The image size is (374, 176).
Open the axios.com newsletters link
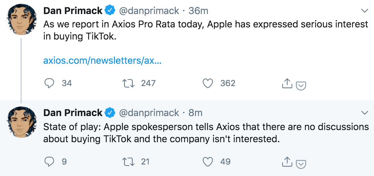[102, 61]
